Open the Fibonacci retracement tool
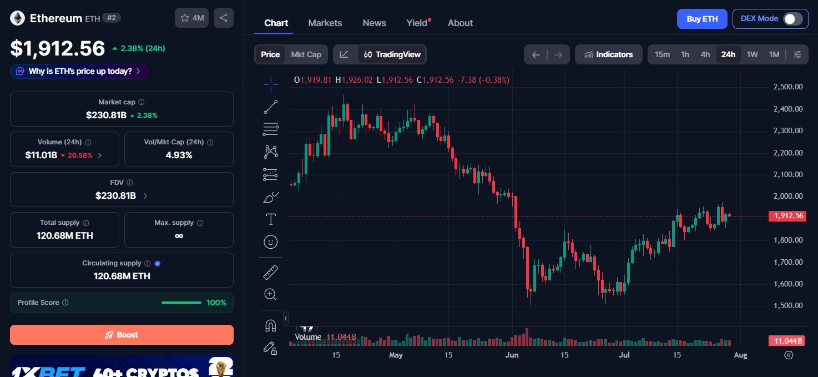The width and height of the screenshot is (818, 377). (x=271, y=129)
